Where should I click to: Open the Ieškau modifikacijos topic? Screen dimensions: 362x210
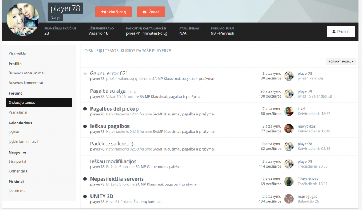(x=113, y=161)
